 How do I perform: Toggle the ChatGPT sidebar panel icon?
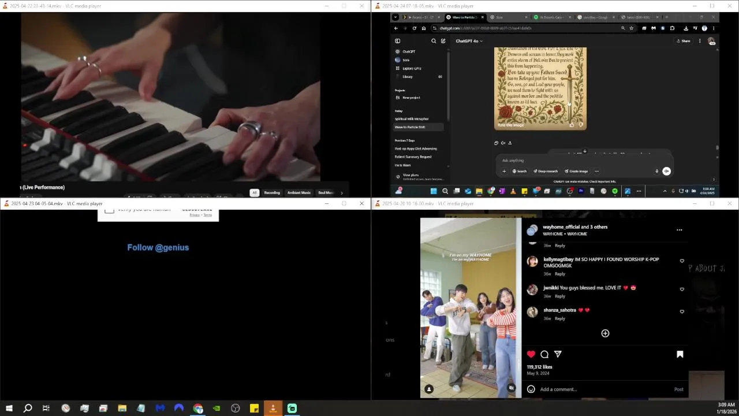point(397,41)
